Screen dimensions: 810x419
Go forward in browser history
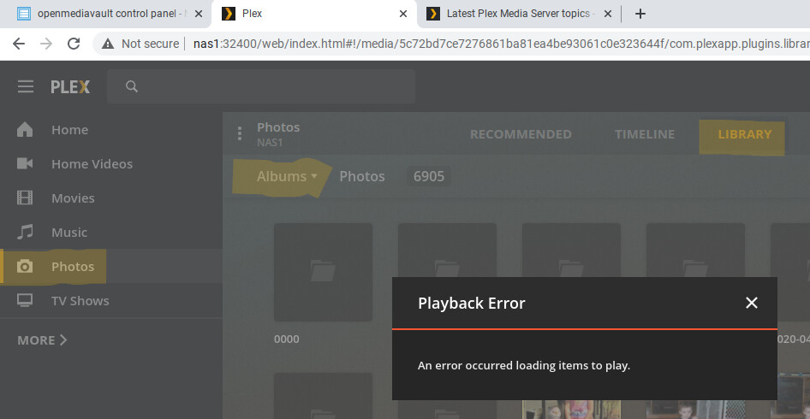(46, 44)
